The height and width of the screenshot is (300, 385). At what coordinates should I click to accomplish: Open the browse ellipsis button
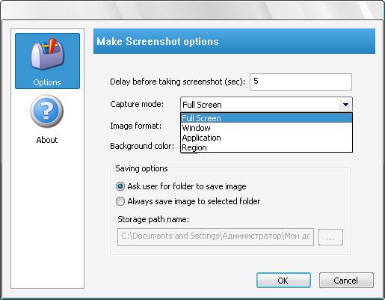pyautogui.click(x=330, y=237)
